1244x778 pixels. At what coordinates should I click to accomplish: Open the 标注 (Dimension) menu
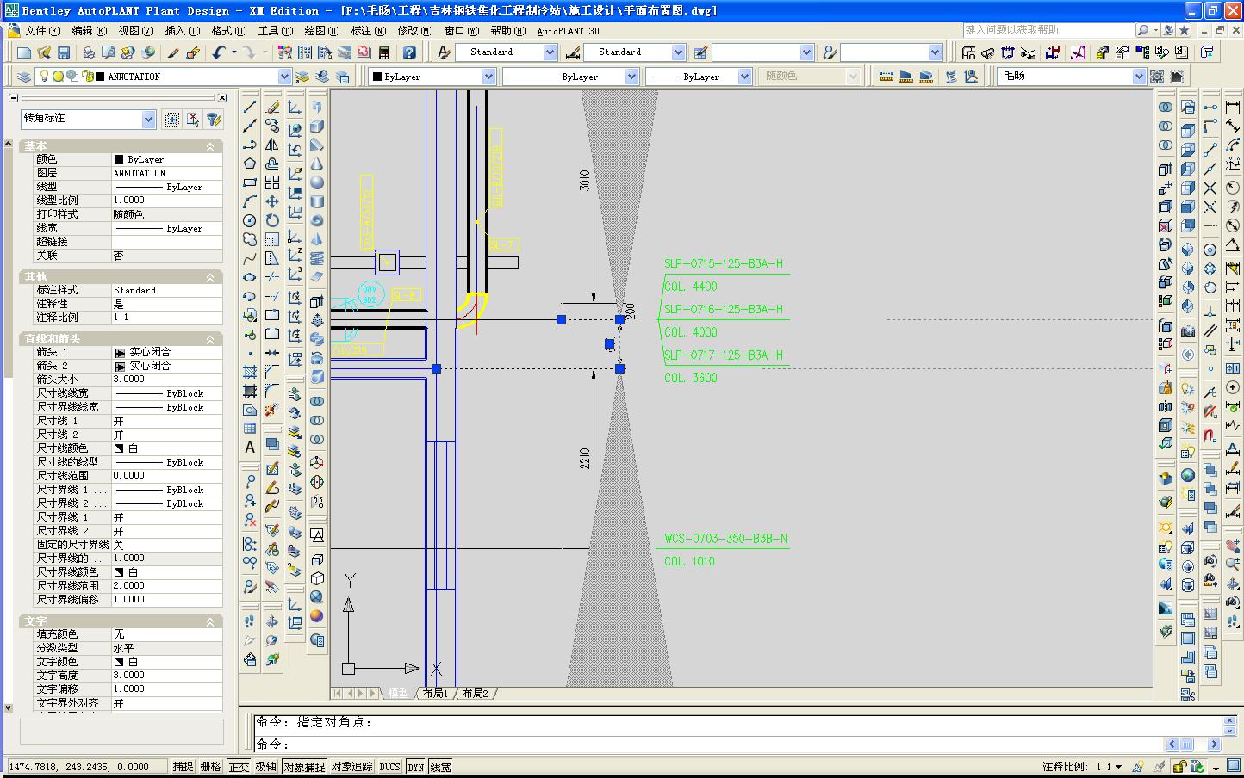click(x=368, y=30)
